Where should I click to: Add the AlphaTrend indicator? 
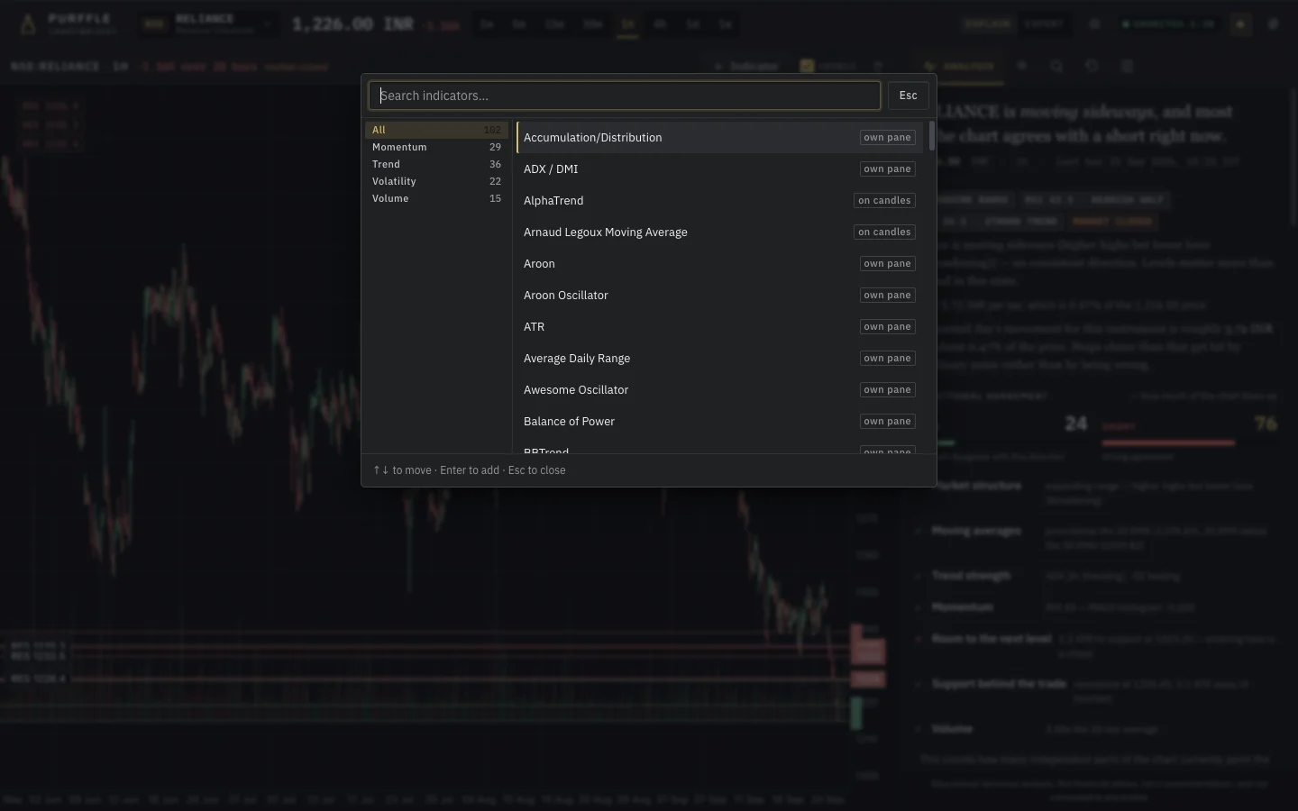(x=719, y=201)
